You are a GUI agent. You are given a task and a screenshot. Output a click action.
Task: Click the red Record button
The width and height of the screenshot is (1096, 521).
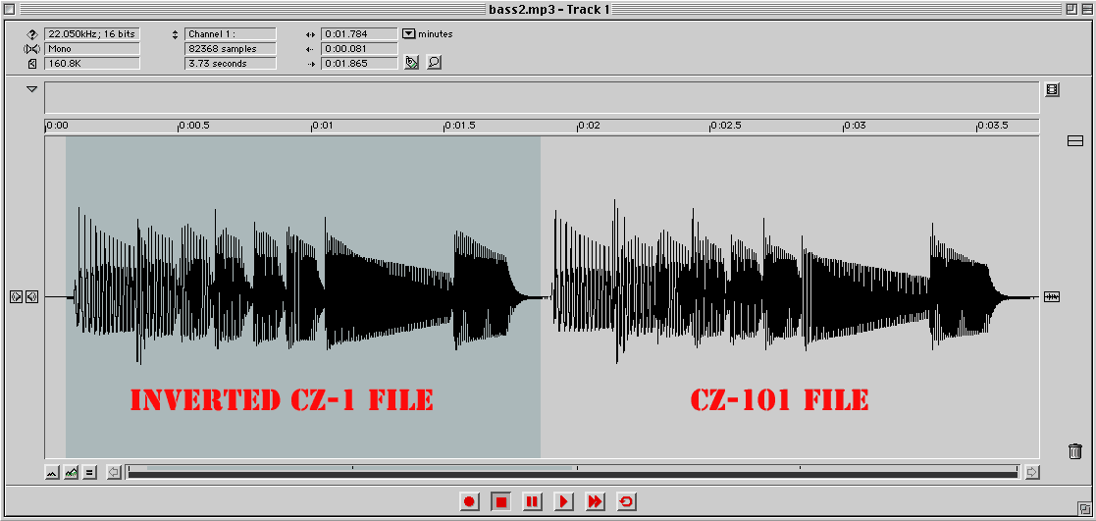(x=469, y=501)
